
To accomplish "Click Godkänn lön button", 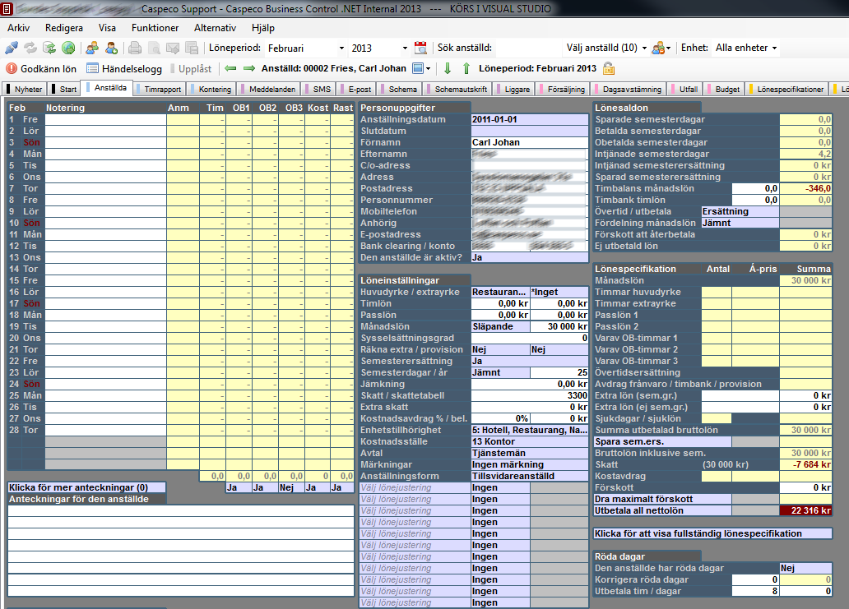I will coord(41,69).
